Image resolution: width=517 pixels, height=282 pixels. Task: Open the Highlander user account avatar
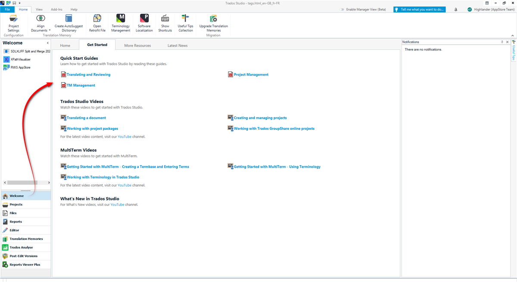tap(470, 9)
